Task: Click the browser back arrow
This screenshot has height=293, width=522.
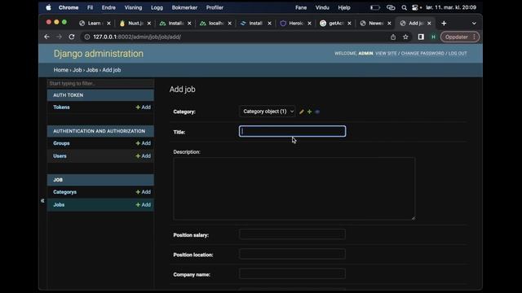Action: click(47, 37)
